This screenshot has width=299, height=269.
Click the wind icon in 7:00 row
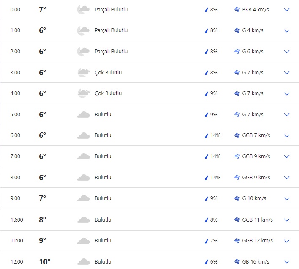[237, 156]
